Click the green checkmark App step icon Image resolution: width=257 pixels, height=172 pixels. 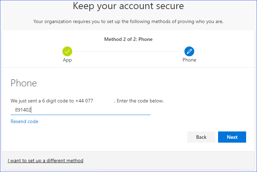[x=67, y=51]
